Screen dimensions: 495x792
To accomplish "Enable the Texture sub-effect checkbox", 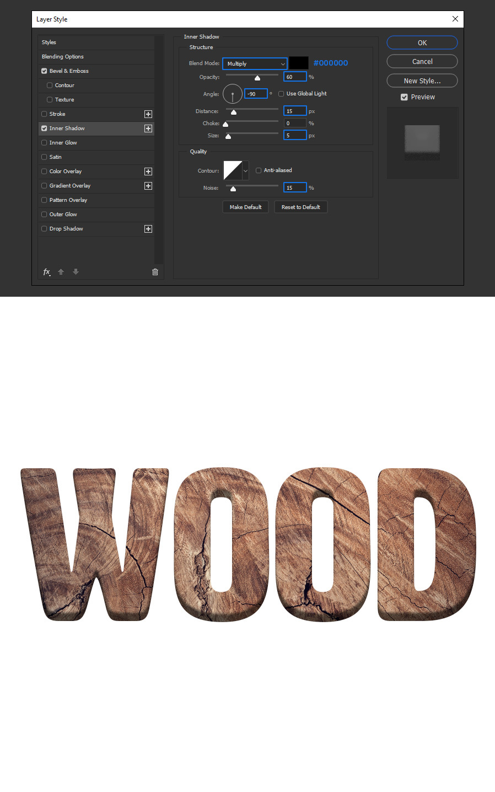I will (50, 100).
